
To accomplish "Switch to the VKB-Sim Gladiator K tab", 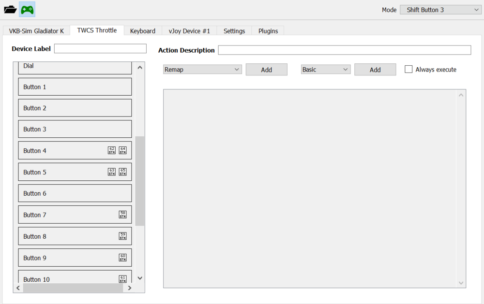I will click(x=36, y=31).
